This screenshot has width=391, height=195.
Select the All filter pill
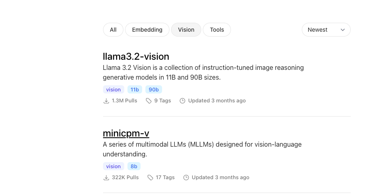click(113, 30)
